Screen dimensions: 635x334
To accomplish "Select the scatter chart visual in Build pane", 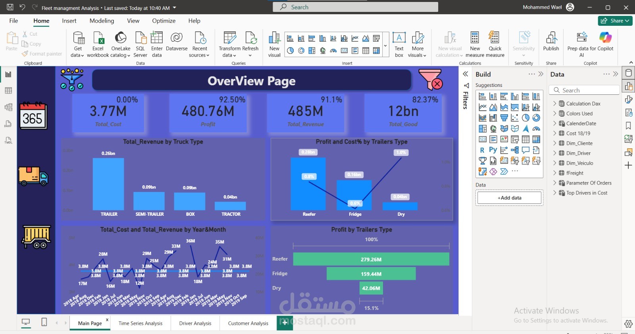I will point(515,118).
